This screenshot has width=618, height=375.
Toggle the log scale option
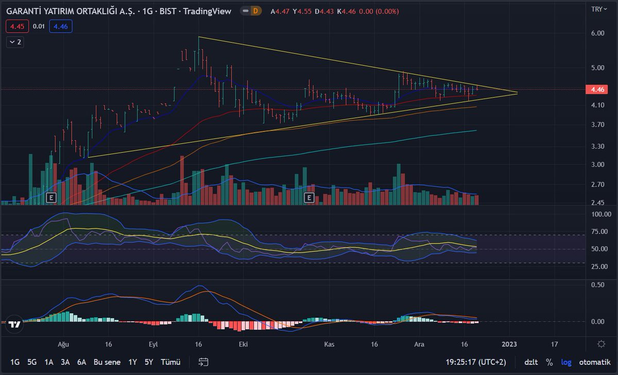tap(566, 362)
